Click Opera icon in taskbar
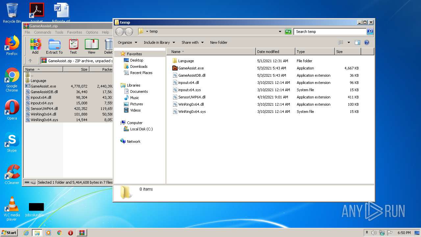This screenshot has height=237, width=421. pyautogui.click(x=70, y=233)
